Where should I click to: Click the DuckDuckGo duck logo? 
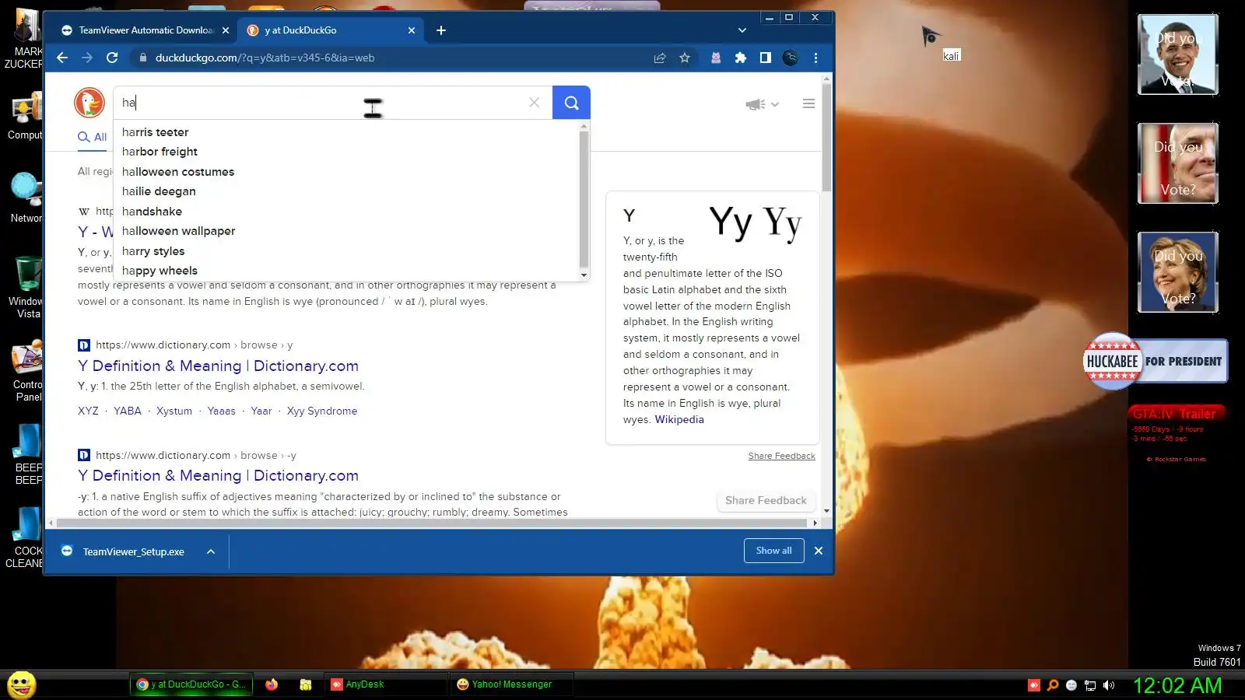tap(89, 103)
